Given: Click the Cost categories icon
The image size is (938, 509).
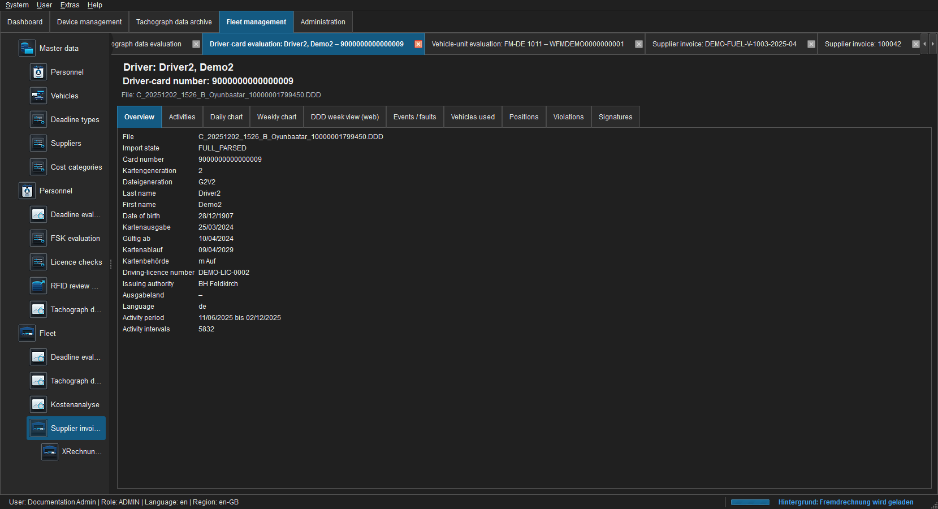Looking at the screenshot, I should [x=38, y=167].
